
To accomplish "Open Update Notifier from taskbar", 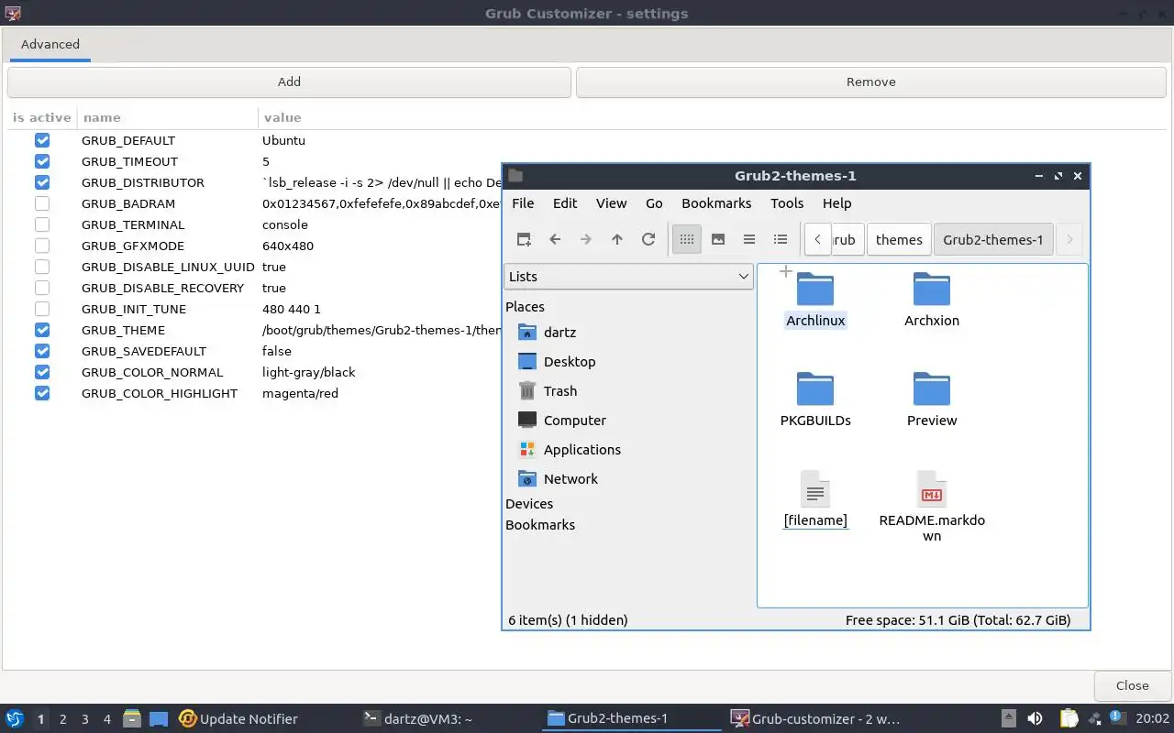I will tap(238, 718).
